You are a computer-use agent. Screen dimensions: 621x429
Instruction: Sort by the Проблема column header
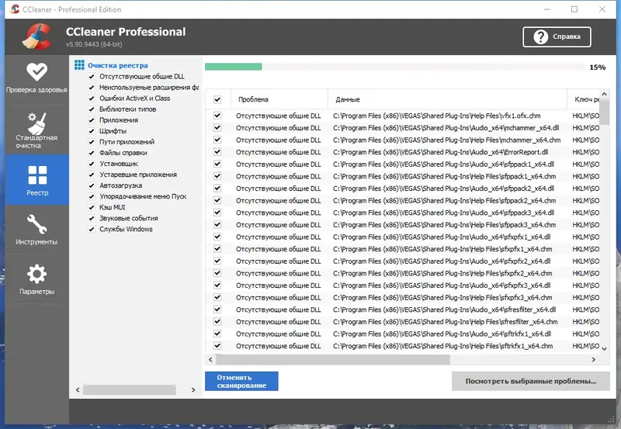(253, 99)
